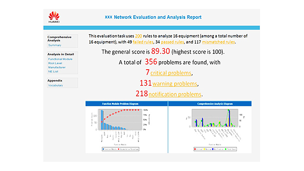Open the Summary link in sidebar

55,45
